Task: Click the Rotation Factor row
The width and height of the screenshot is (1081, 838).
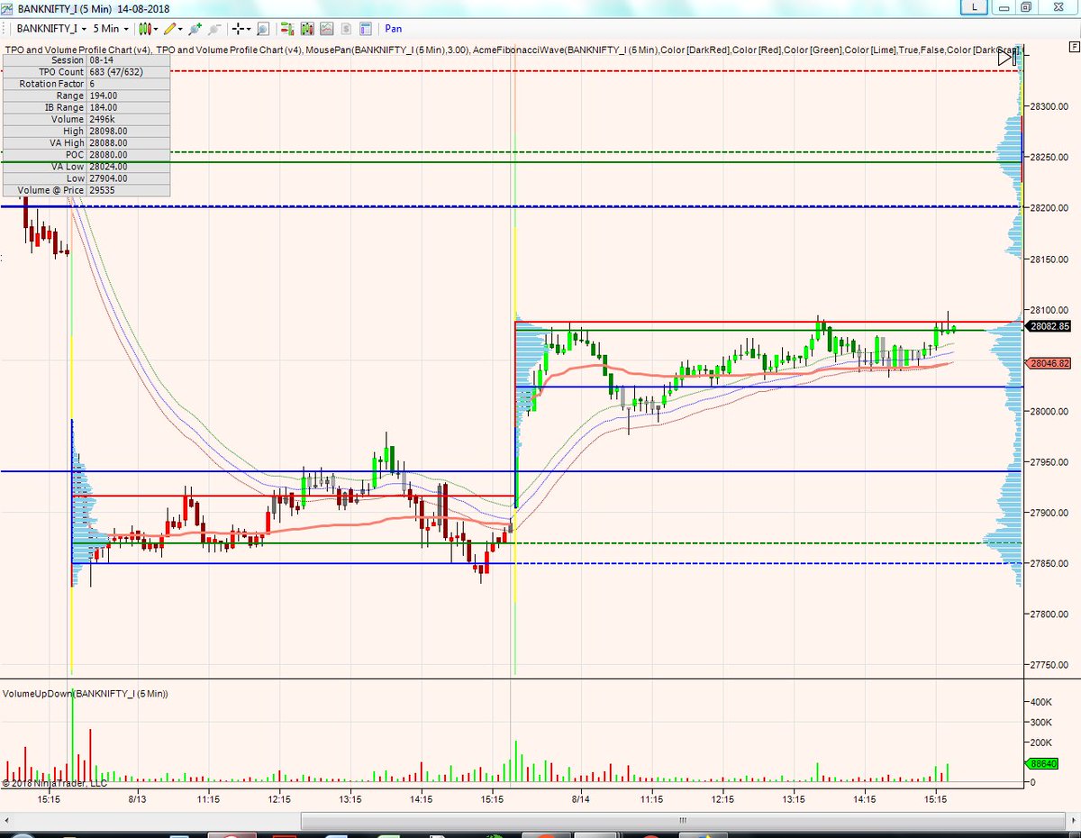Action: (x=86, y=83)
